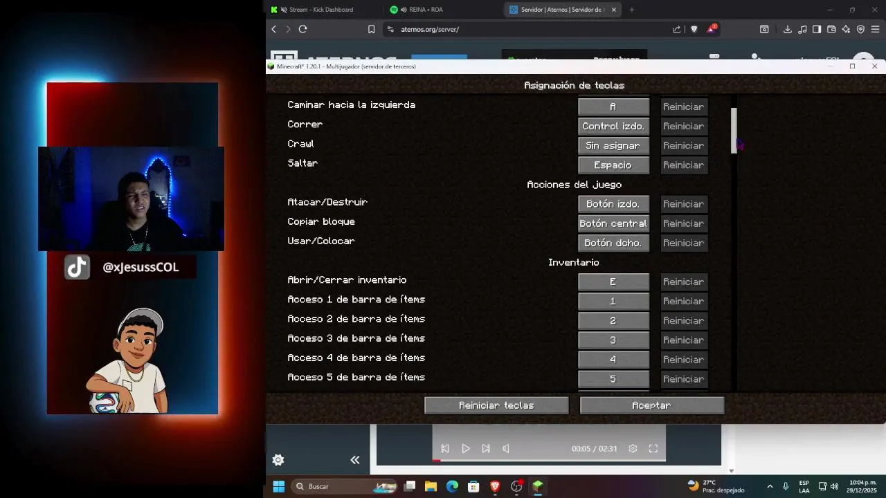Change Botón dcho. binding for Usar/Colocar

[613, 243]
